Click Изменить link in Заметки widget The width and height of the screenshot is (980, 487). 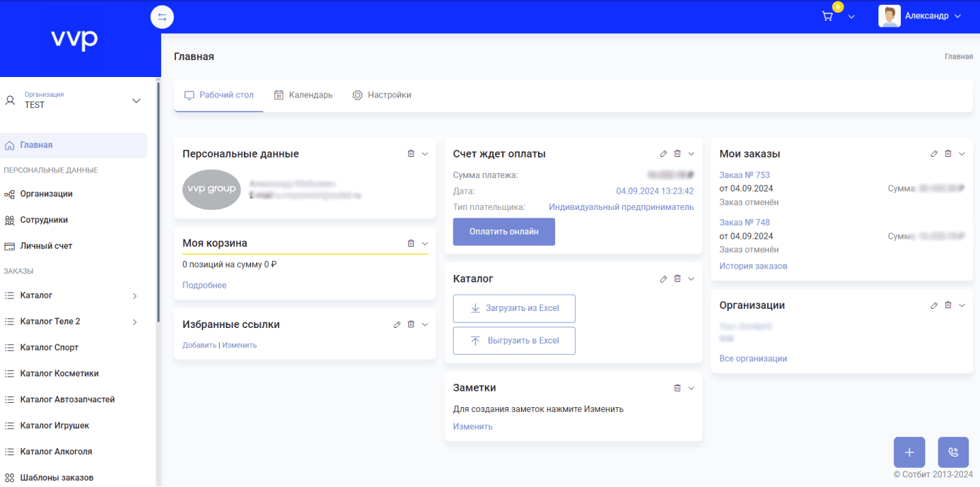pyautogui.click(x=473, y=427)
